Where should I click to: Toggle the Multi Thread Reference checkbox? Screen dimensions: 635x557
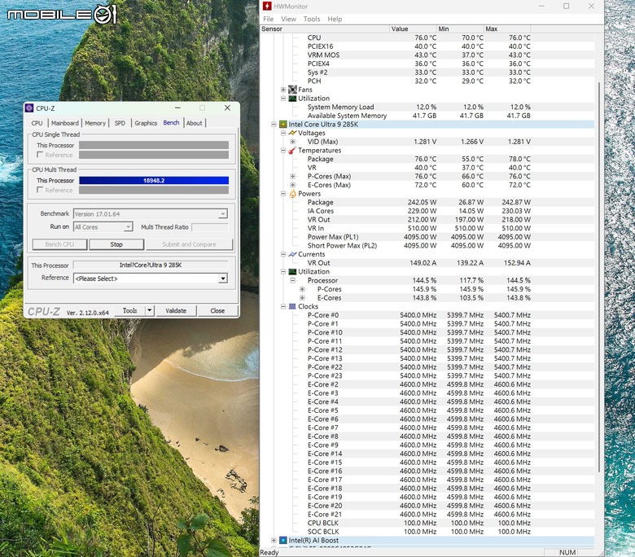tap(40, 190)
